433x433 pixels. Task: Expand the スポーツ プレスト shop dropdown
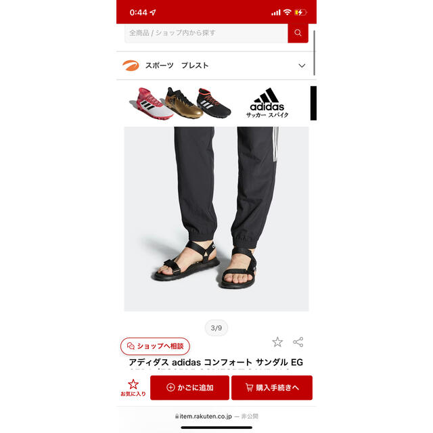pos(302,66)
